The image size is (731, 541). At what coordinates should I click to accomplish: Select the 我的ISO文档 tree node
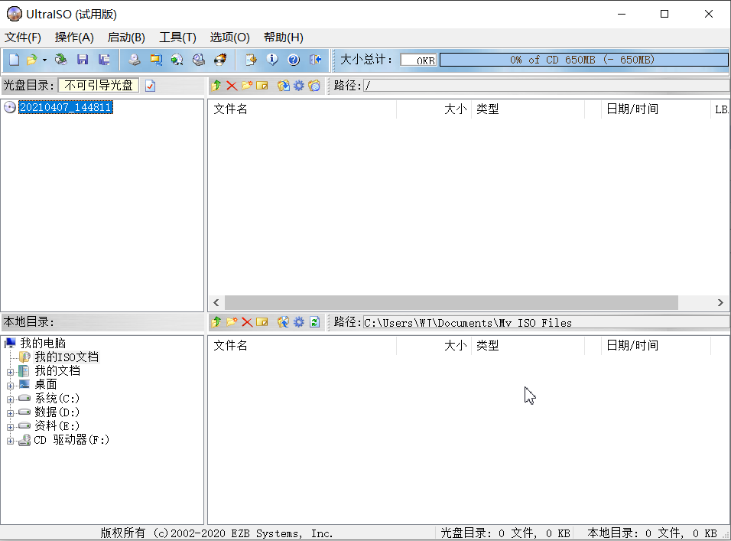tap(67, 357)
